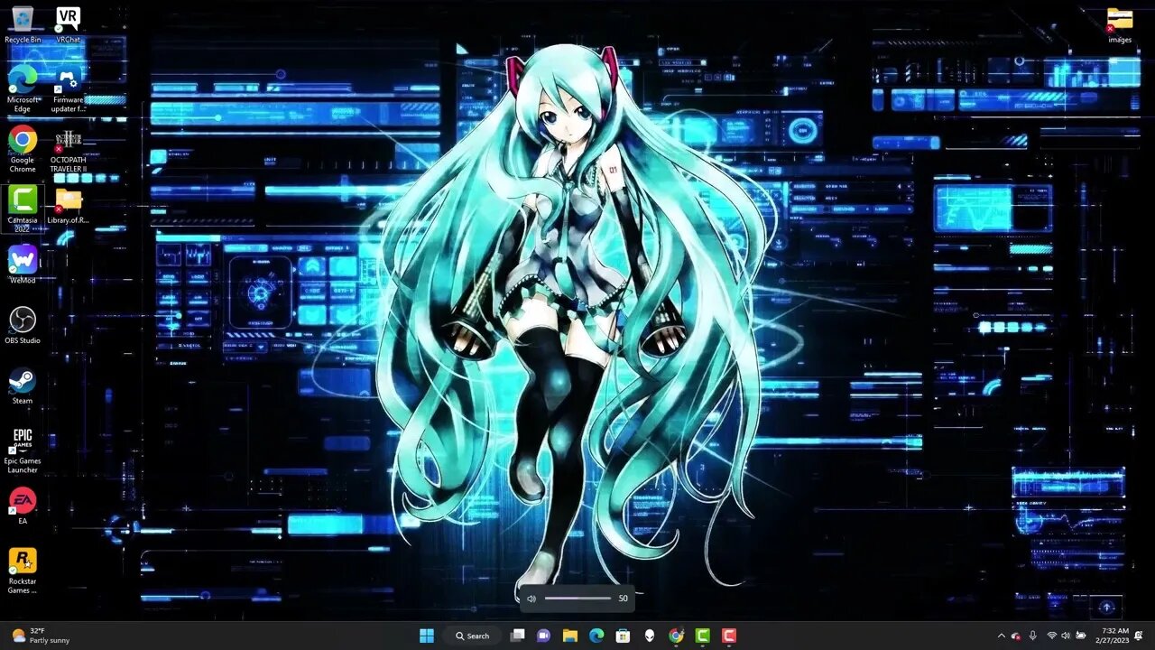Open Alienware Command Center on the taskbar

tap(650, 636)
